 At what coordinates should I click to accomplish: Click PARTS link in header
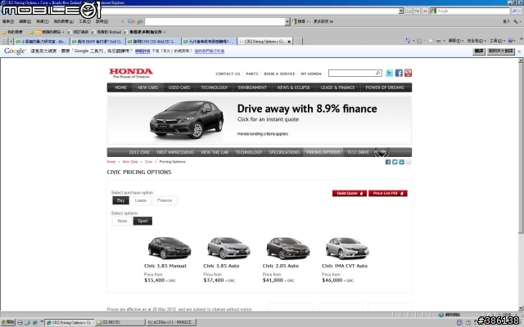pyautogui.click(x=252, y=74)
